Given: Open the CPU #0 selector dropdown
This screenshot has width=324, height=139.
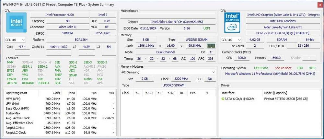Looking at the screenshot, I should pyautogui.click(x=15, y=40).
